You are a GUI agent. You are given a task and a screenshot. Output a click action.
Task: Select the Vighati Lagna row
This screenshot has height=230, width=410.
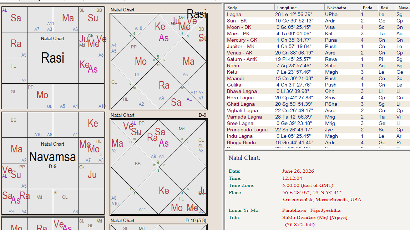pos(318,111)
